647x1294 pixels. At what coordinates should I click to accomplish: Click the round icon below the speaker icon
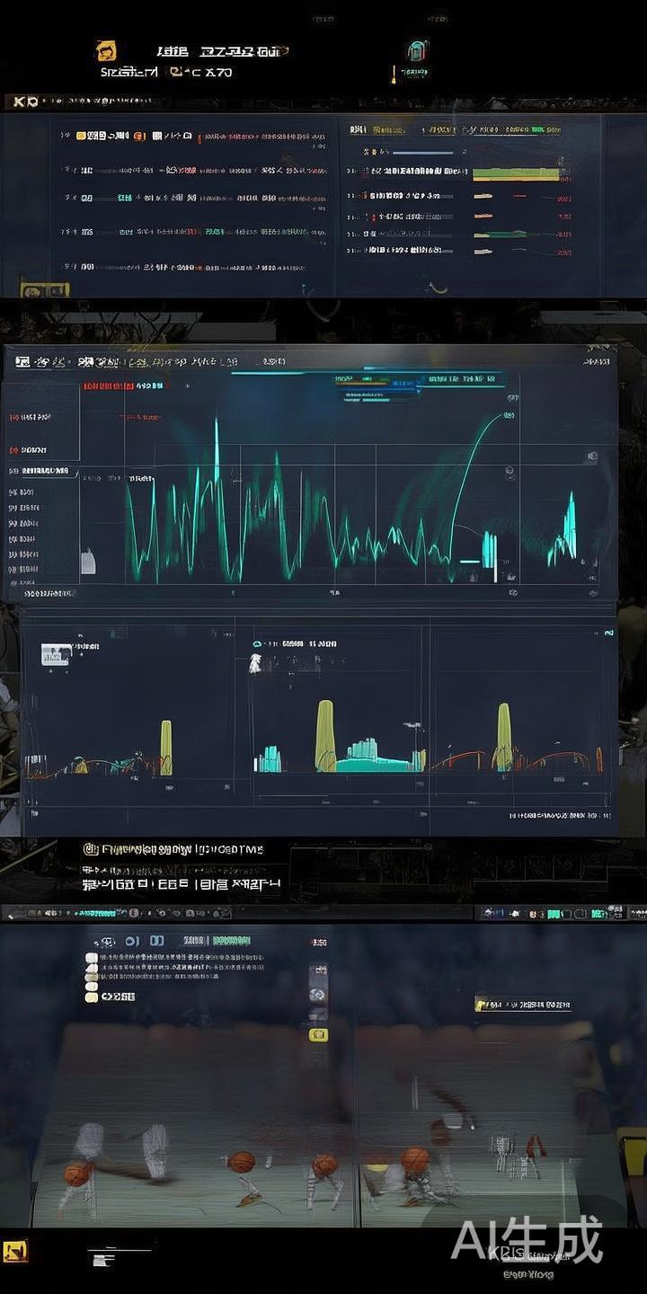[510, 472]
